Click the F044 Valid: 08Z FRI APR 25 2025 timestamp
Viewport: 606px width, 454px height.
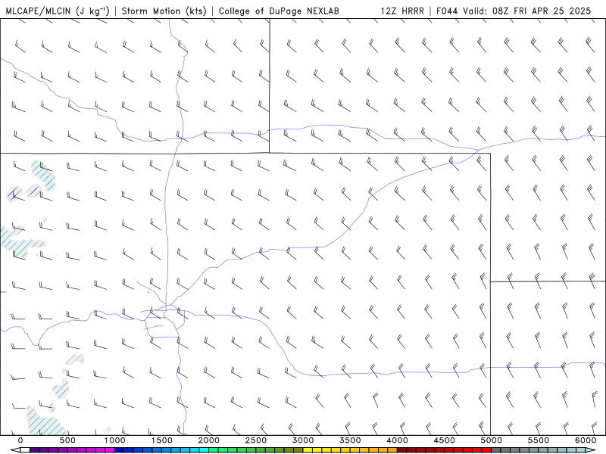514,11
